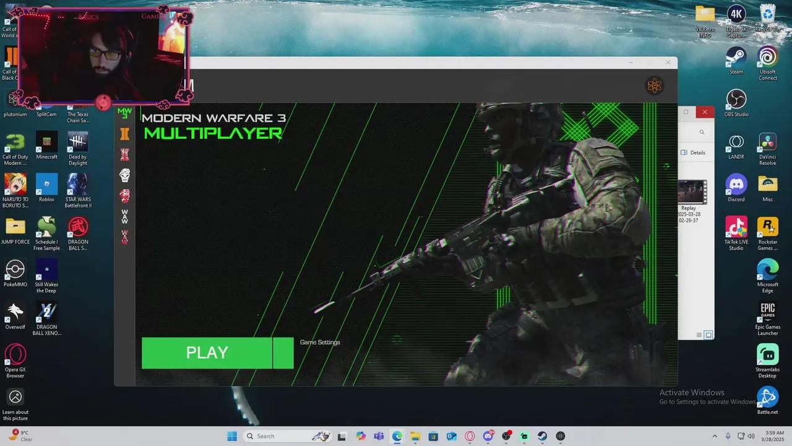
Task: Open the dropdown segment beside PLAY
Action: pyautogui.click(x=283, y=353)
